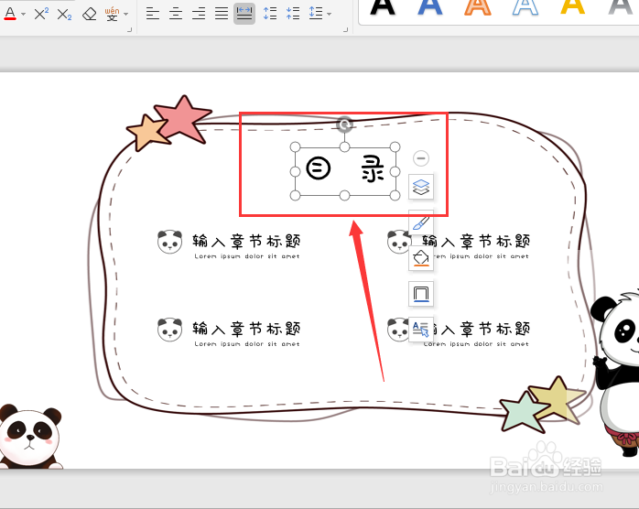This screenshot has width=639, height=509.
Task: Select the green star shape at bottom right
Action: [524, 412]
